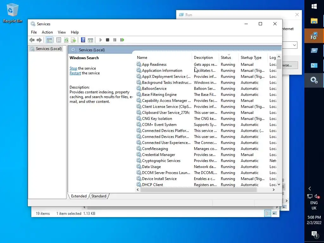324x243 pixels.
Task: Select Client License Service (ClipSVC) row
Action: [x=206, y=107]
